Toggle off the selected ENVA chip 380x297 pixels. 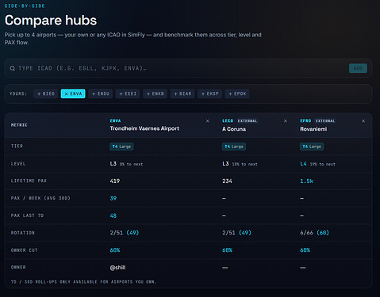(x=73, y=93)
